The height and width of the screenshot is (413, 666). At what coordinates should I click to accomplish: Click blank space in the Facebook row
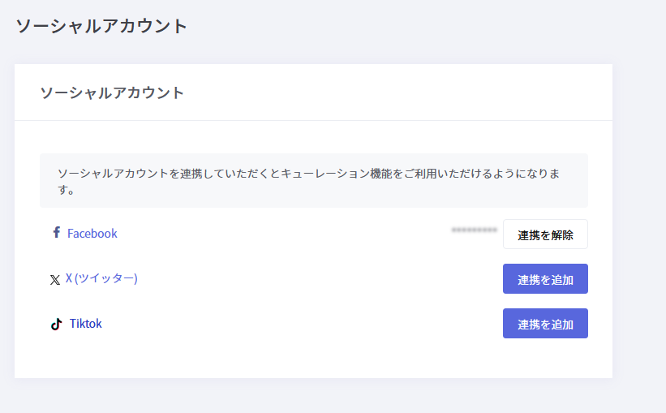coord(284,234)
